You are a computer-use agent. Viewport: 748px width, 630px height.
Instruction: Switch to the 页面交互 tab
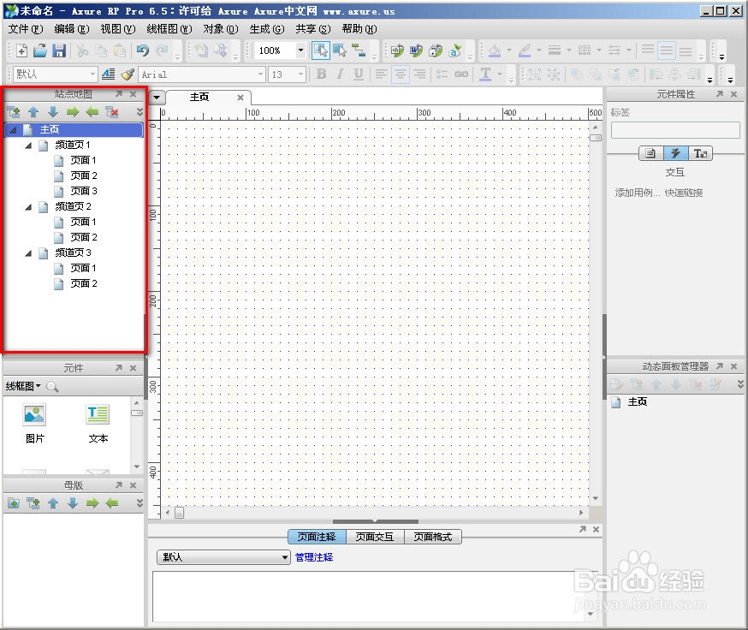(x=375, y=537)
